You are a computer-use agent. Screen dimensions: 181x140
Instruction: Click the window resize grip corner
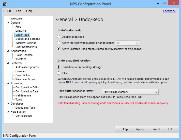tap(177, 136)
